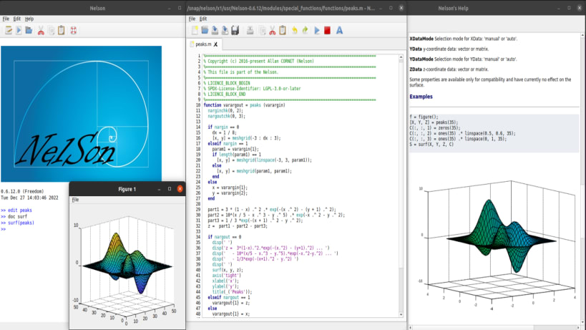Open the Help menu in Nelson console
586x330 pixels.
(x=29, y=18)
